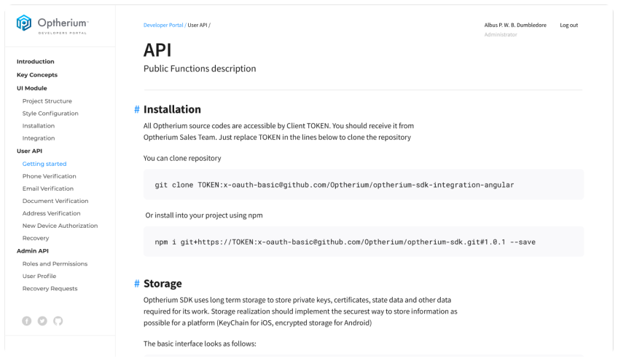Click the hash anchor beside Storage
The width and height of the screenshot is (618, 361).
coord(136,284)
